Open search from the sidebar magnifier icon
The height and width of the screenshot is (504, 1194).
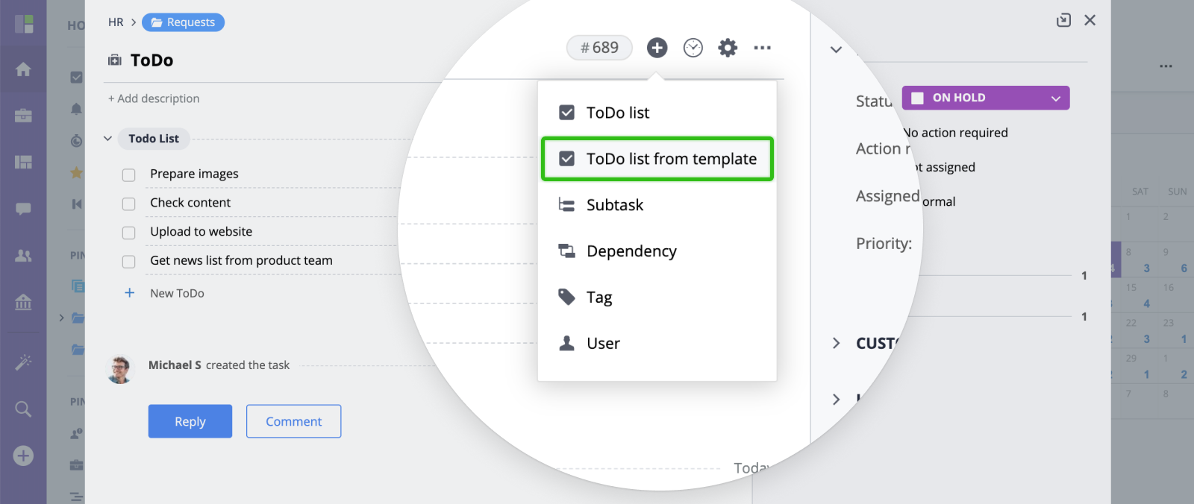click(x=23, y=409)
